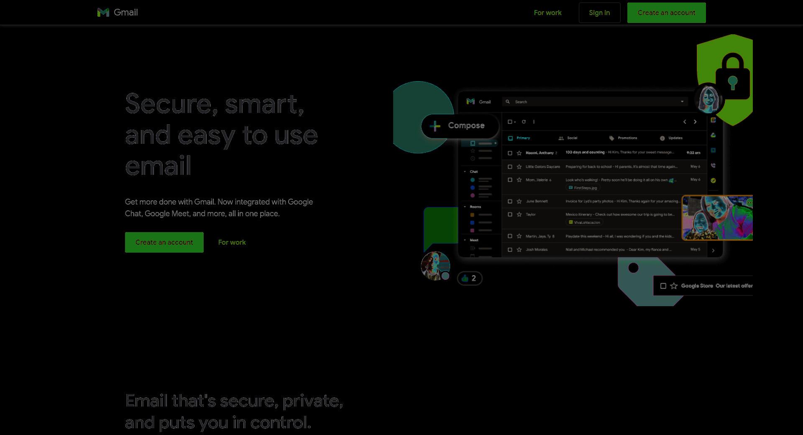Open the For work link in header

547,13
